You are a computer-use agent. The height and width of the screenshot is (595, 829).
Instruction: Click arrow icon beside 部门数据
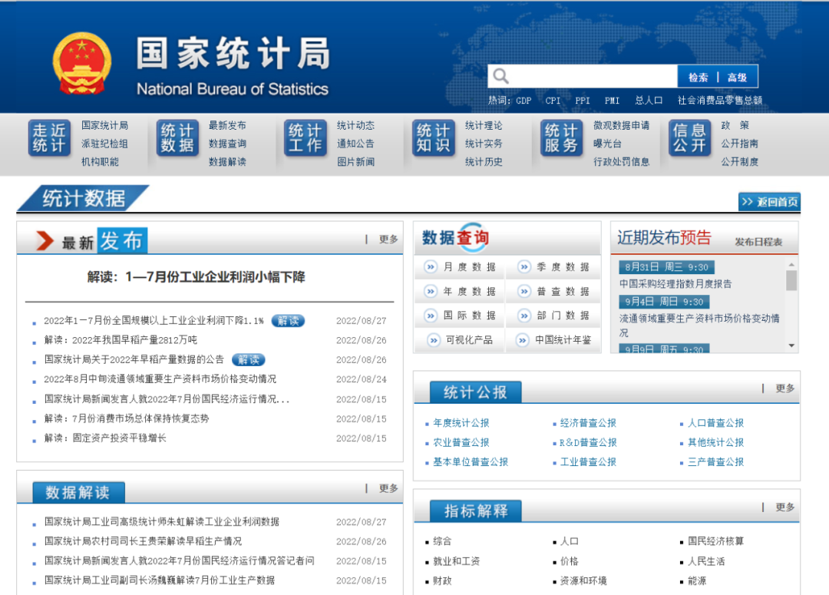[524, 316]
